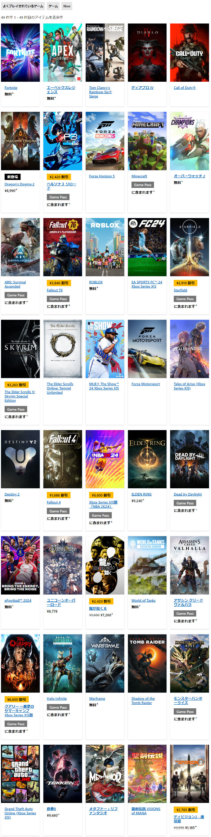Open the Dead by Daylight title link
The width and height of the screenshot is (211, 837).
coord(188,494)
